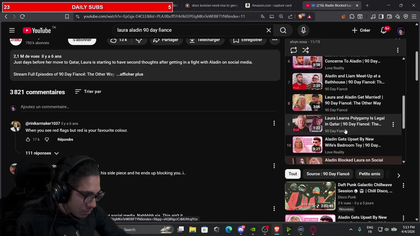Open the browser main menu
Screen dimensions: 420x236
point(414,16)
